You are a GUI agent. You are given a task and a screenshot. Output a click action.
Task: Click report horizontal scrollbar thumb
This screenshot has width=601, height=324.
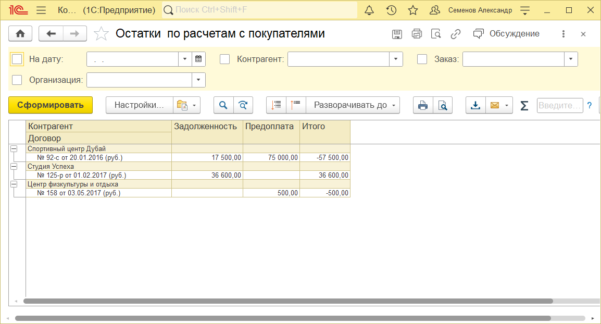pos(288,301)
